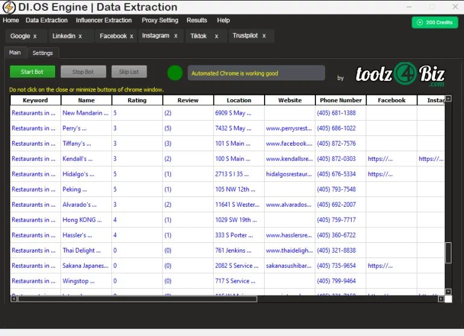Click the toolz4Biz logo
464x336 pixels.
click(x=400, y=74)
